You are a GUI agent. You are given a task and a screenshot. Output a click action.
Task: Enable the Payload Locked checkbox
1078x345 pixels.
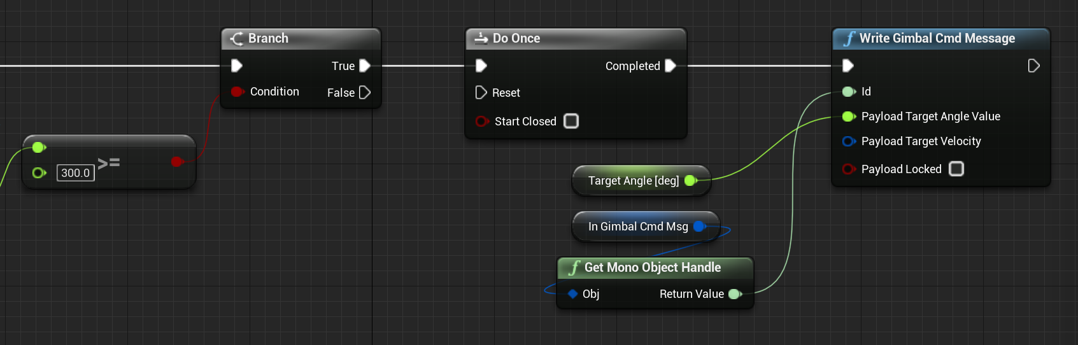[x=956, y=169]
